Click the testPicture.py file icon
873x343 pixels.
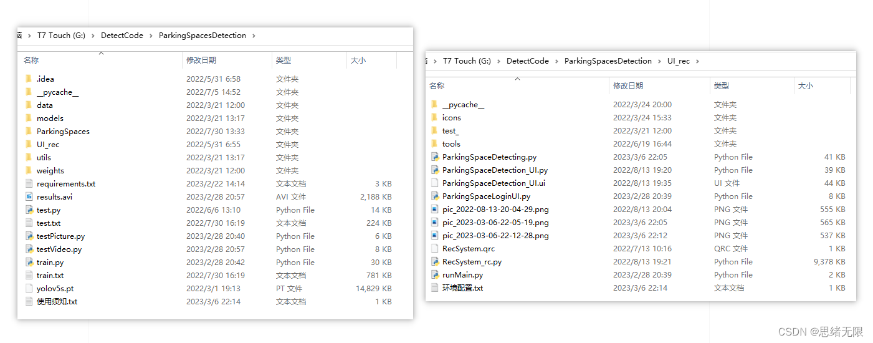point(29,236)
